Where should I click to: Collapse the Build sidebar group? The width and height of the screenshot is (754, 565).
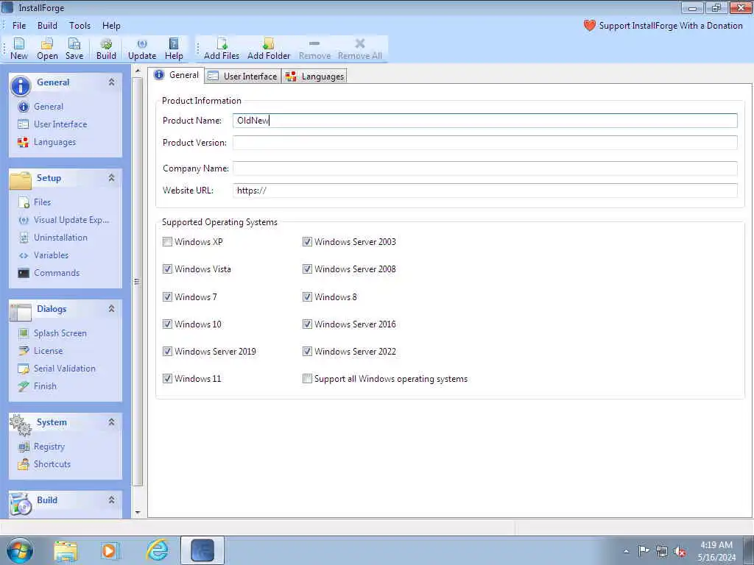click(x=112, y=500)
